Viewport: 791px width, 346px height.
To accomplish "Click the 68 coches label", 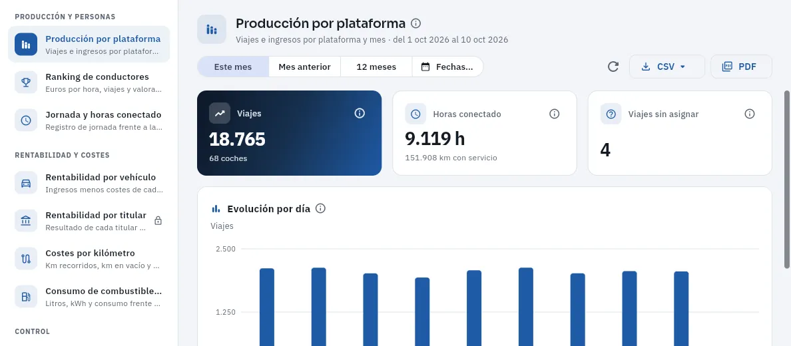I will 228,158.
